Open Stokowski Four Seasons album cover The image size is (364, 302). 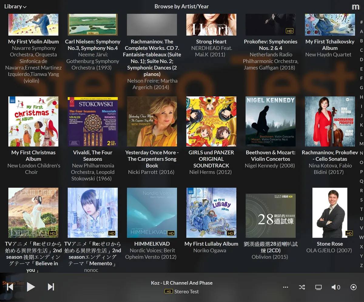93,121
